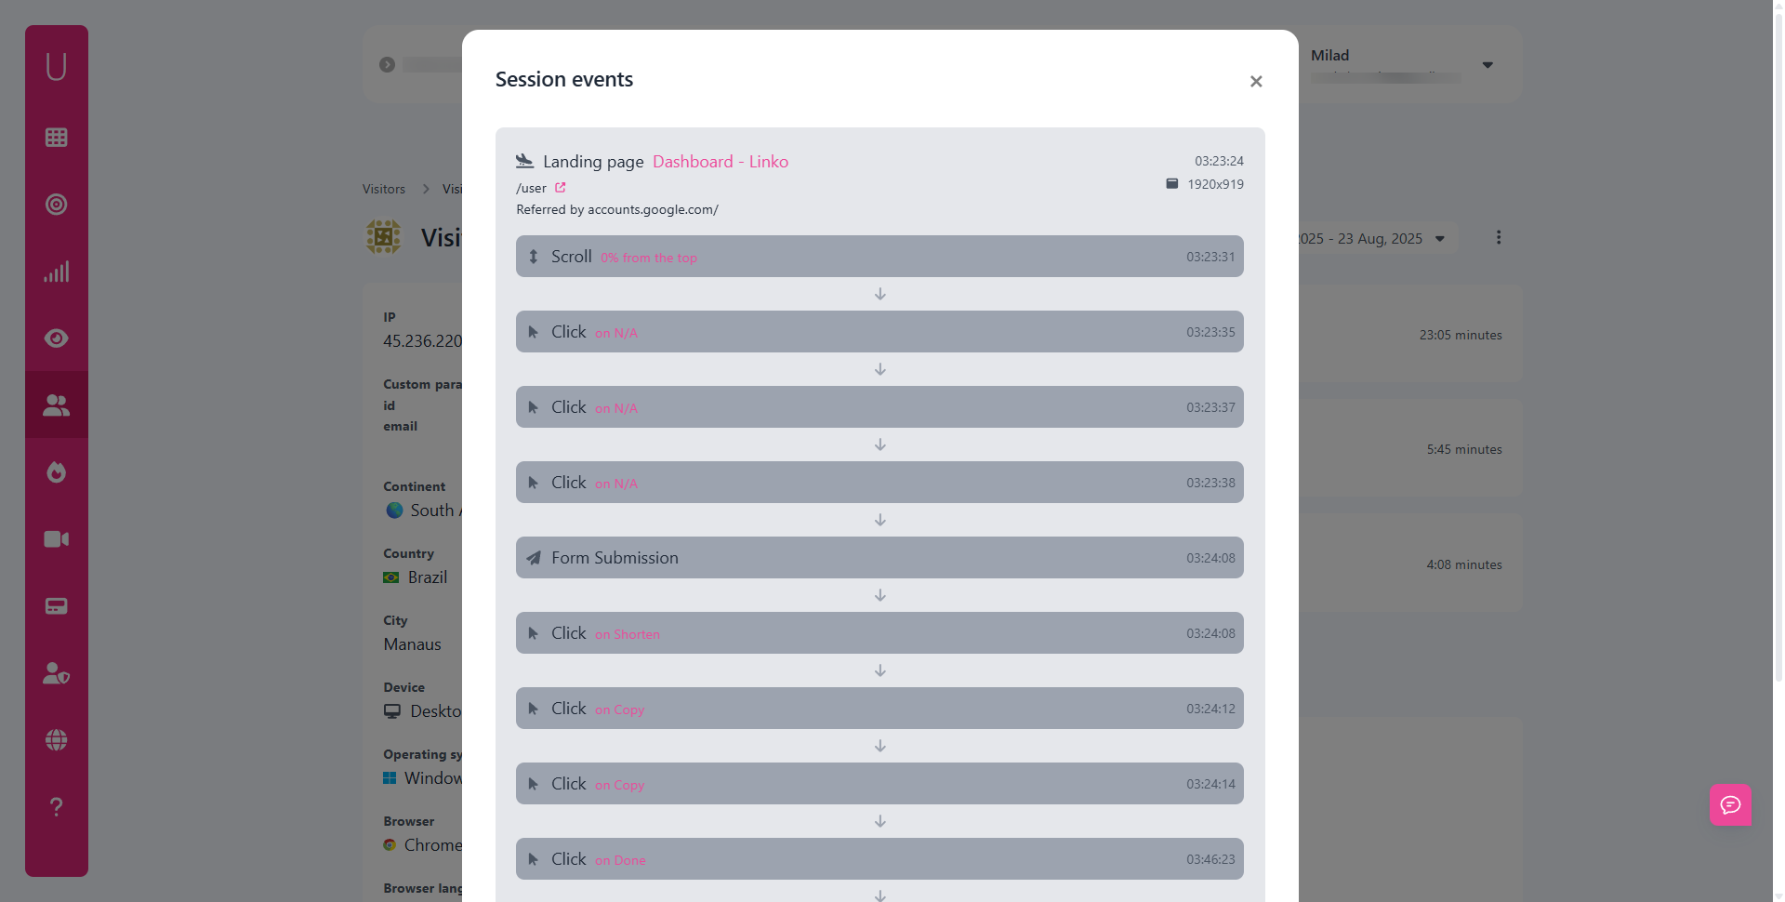Image resolution: width=1785 pixels, height=902 pixels.
Task: Click the Form Submission event row
Action: tap(879, 557)
